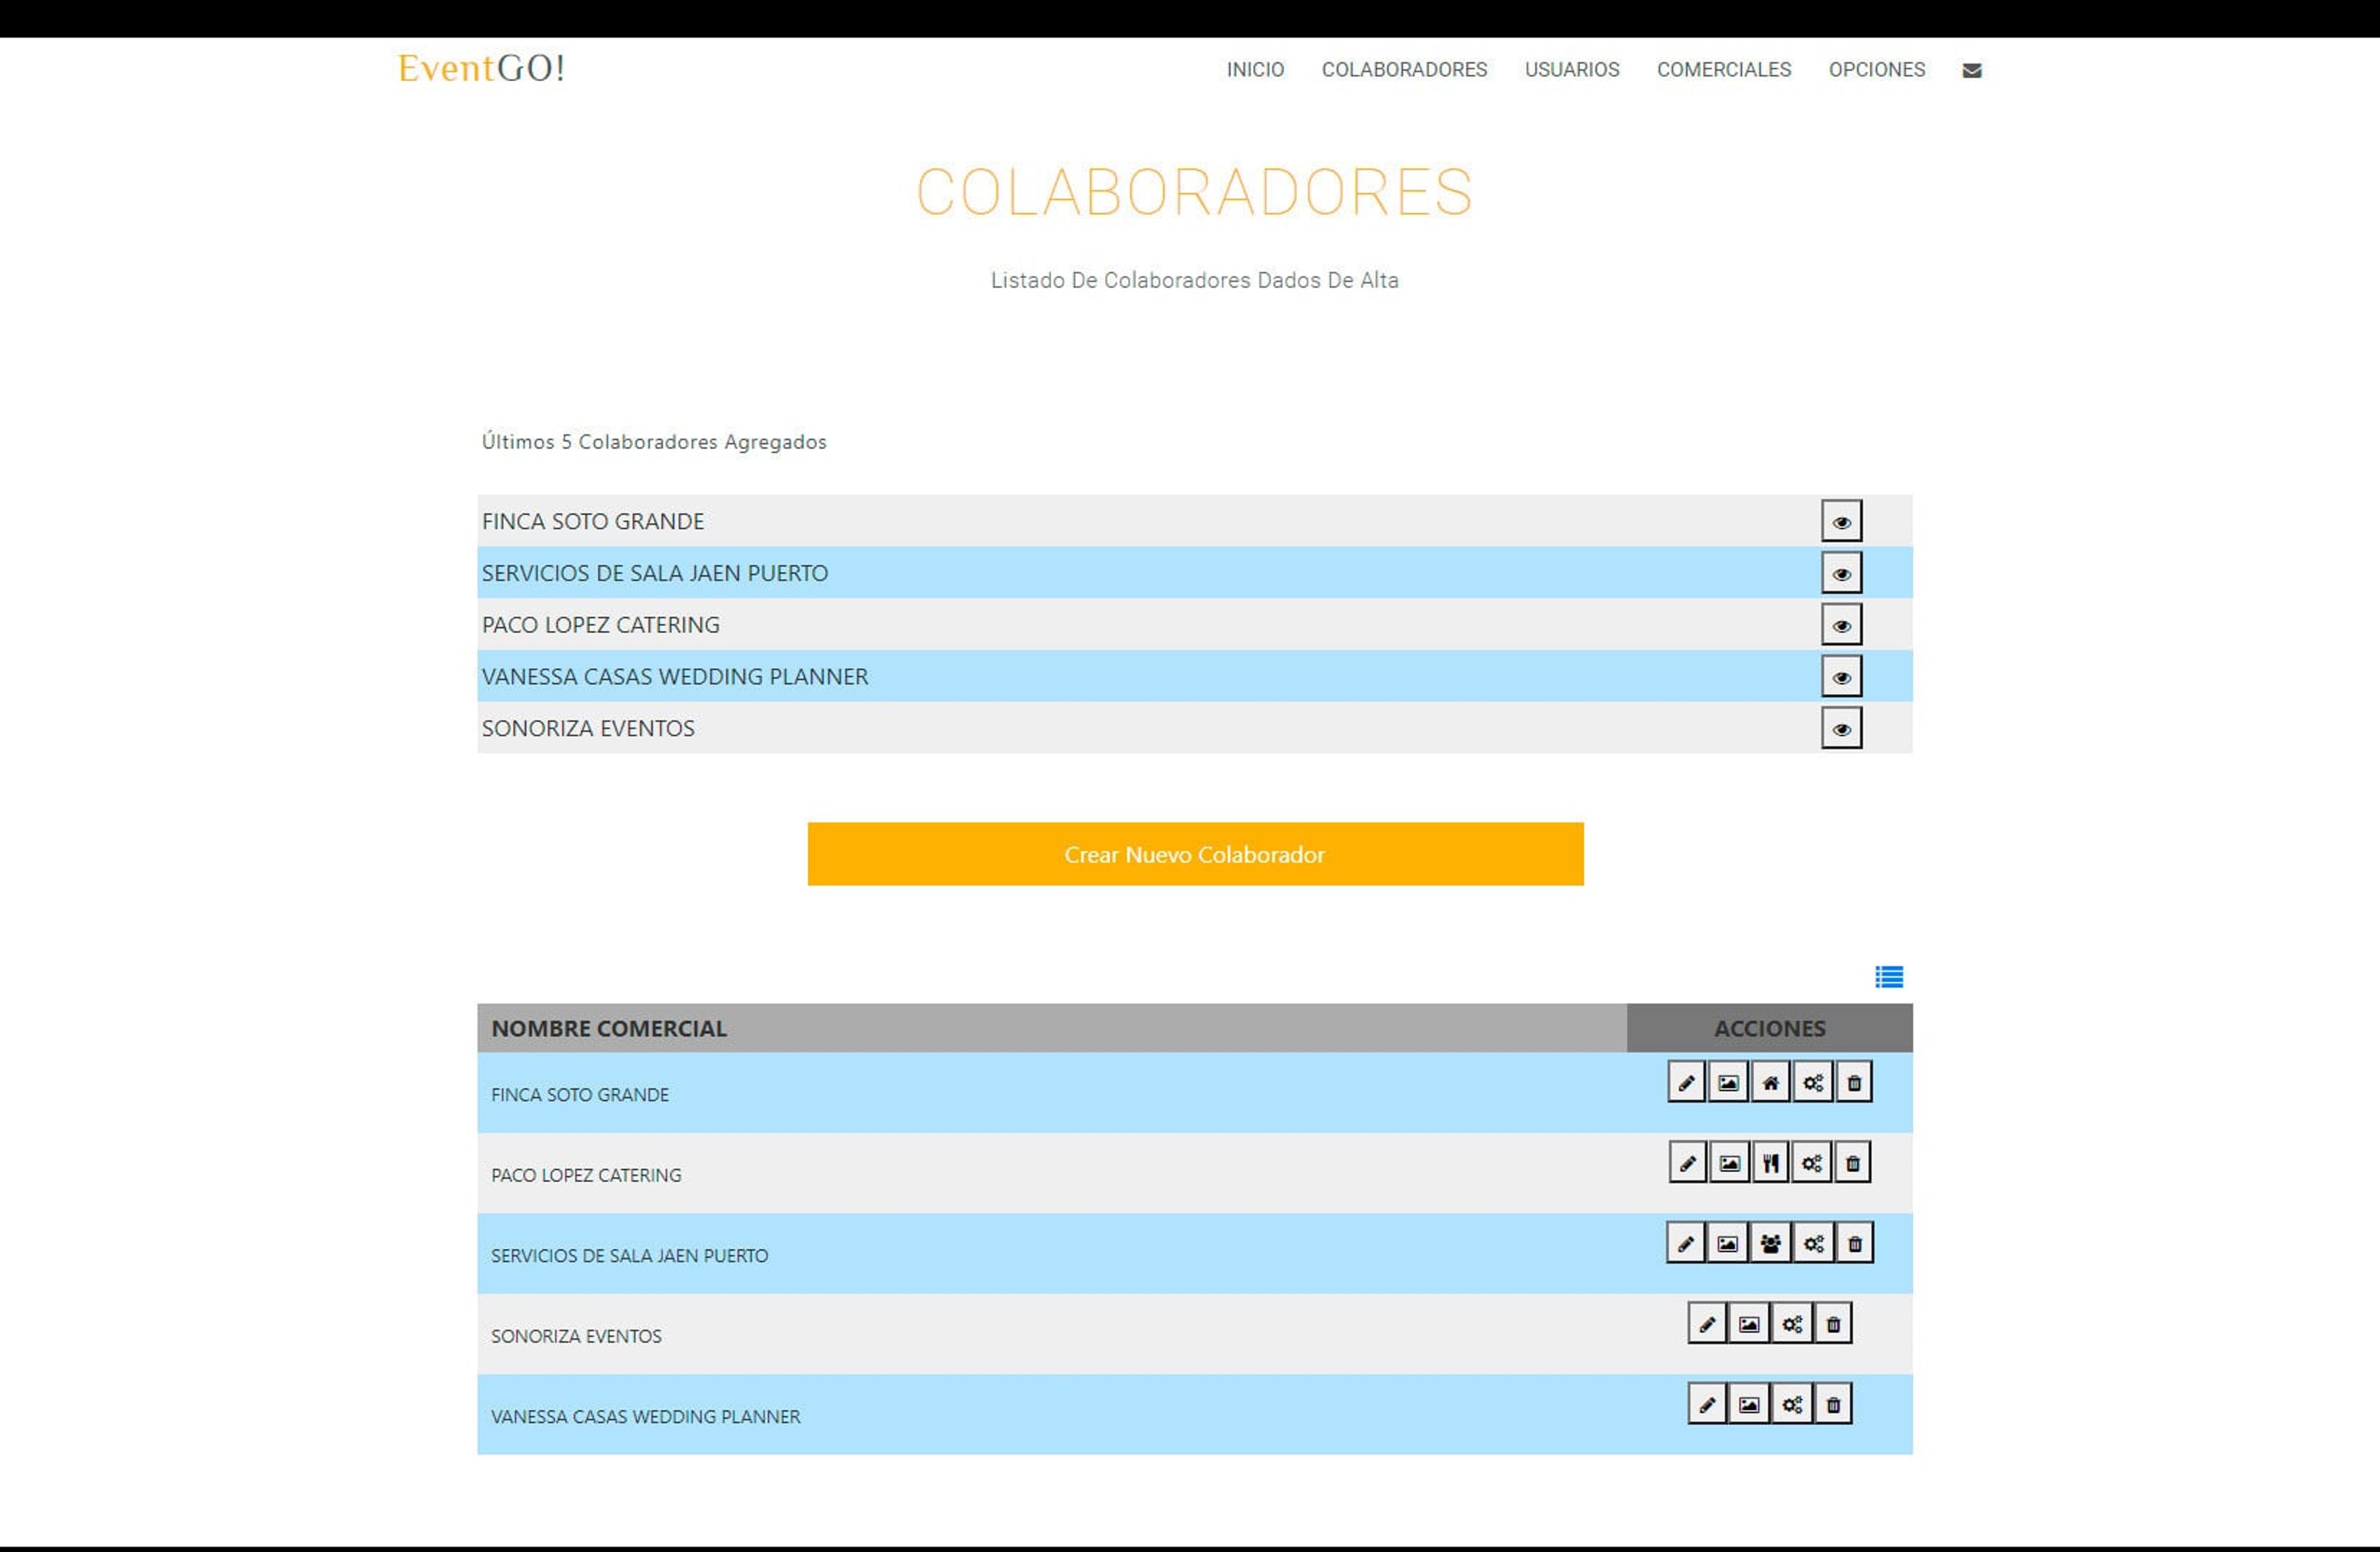Select VANESSA CASAS WEDDING PLANNER recent entry
Viewport: 2380px width, 1552px height.
[x=675, y=677]
